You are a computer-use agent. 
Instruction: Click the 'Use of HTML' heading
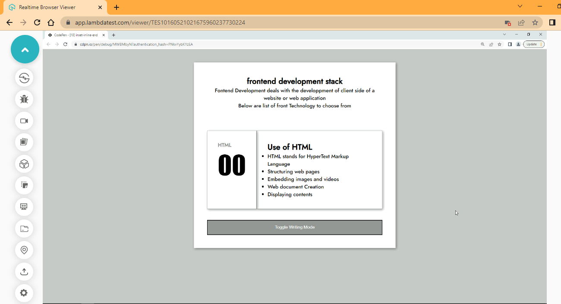290,147
